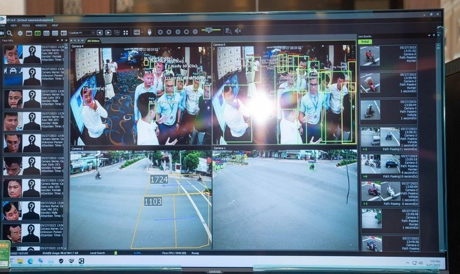Click the circled X disconnect control
Screen dimensions: 460x274
tap(195, 32)
